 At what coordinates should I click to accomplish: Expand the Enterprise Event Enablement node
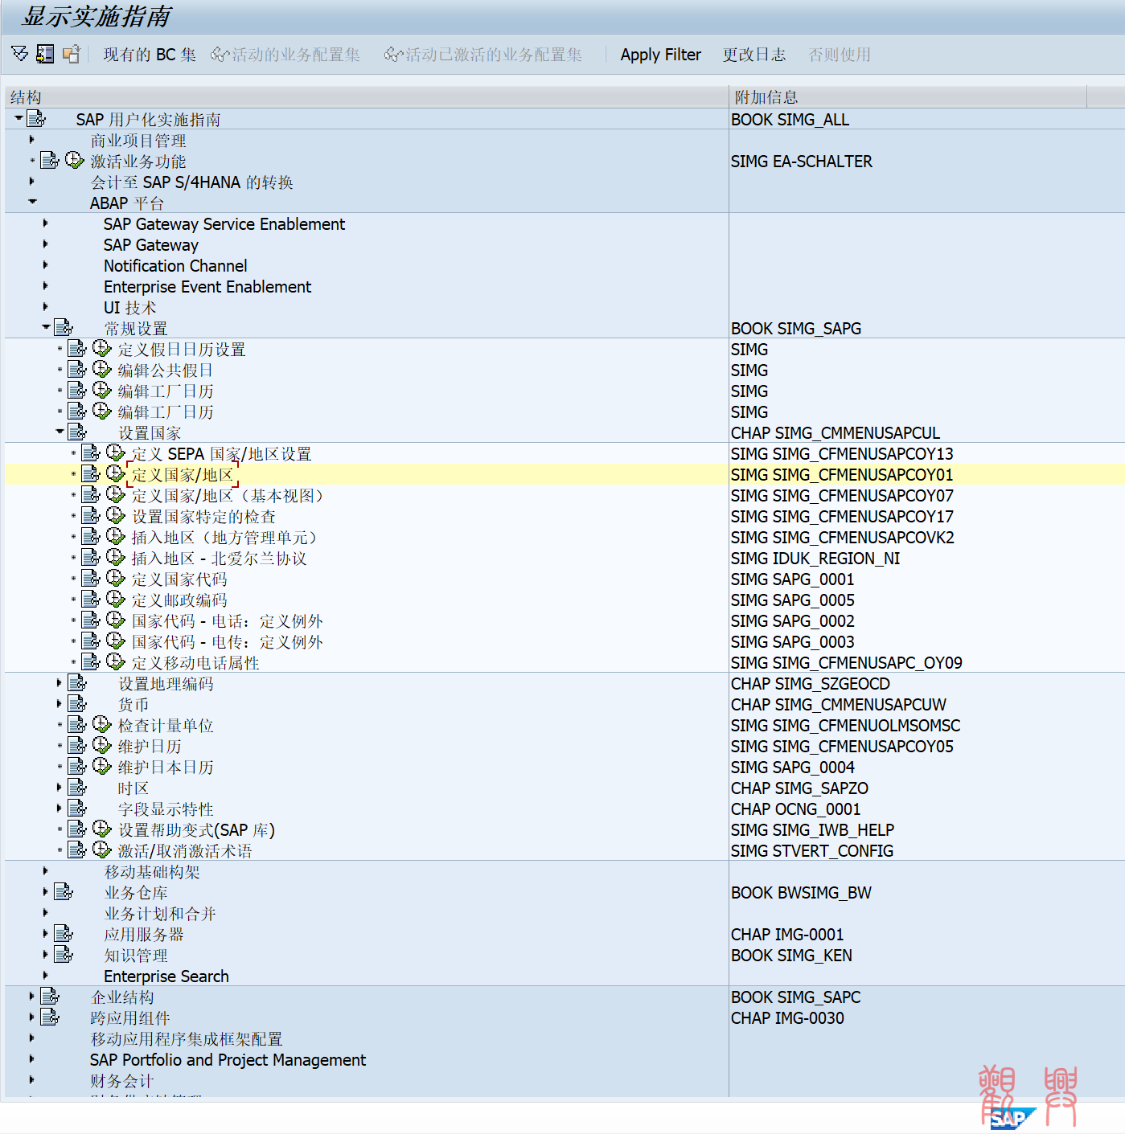coord(46,285)
